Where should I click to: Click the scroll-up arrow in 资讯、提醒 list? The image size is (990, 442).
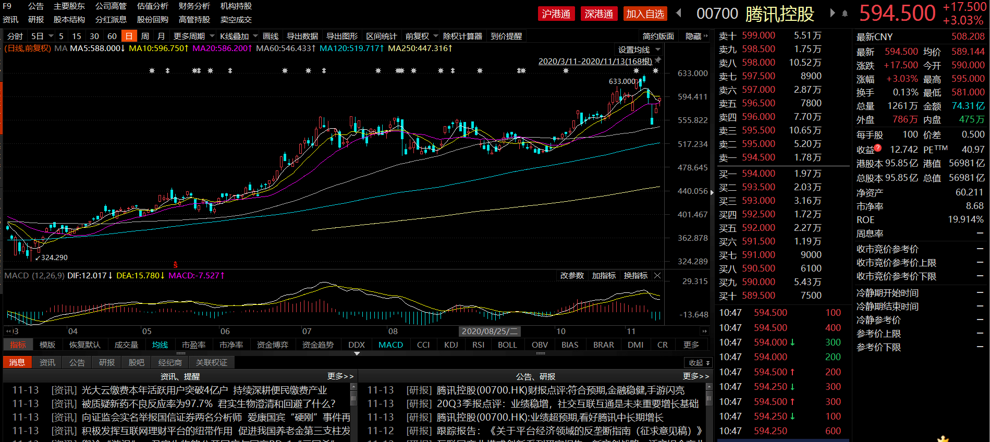coord(353,387)
